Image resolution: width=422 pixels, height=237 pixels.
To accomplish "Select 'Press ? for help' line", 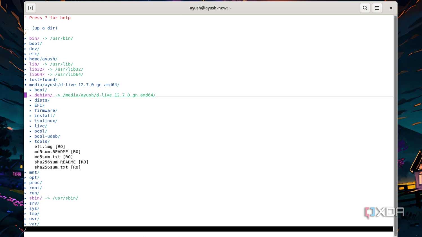I will [x=47, y=18].
